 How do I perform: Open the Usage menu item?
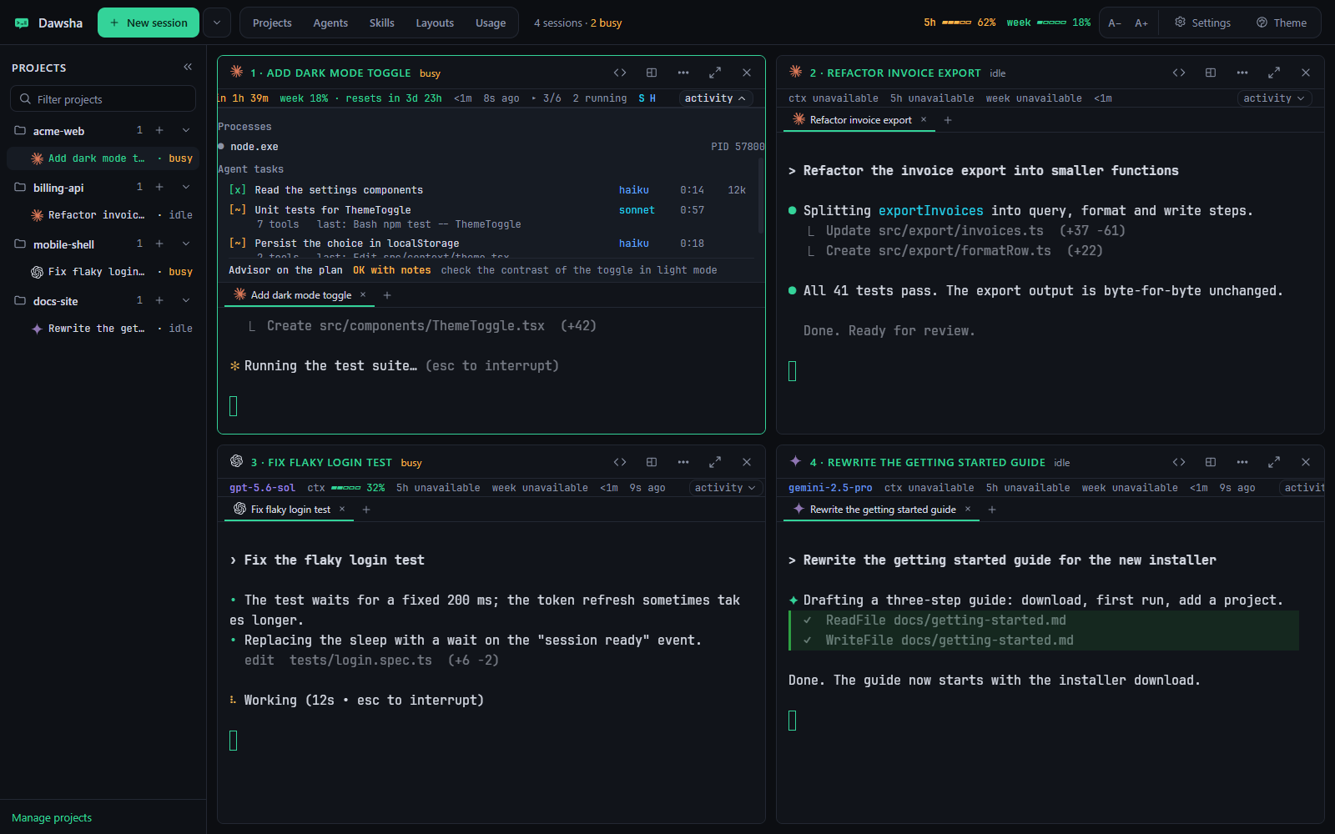click(491, 23)
